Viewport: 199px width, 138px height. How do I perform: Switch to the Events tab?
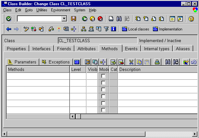click(131, 49)
